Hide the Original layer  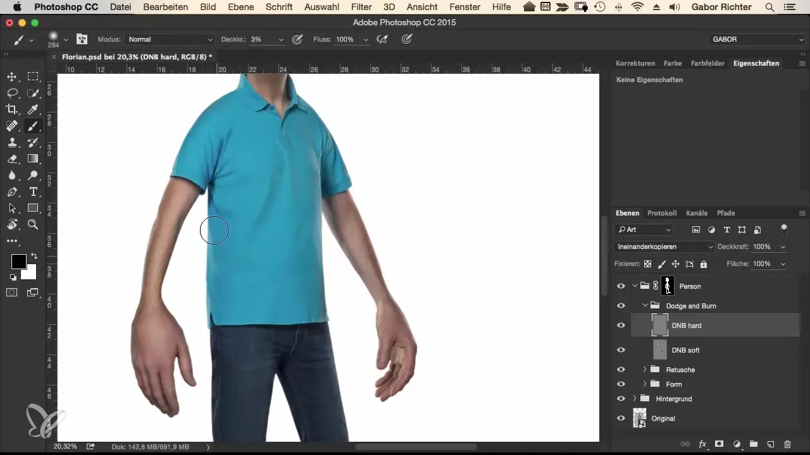pos(621,418)
